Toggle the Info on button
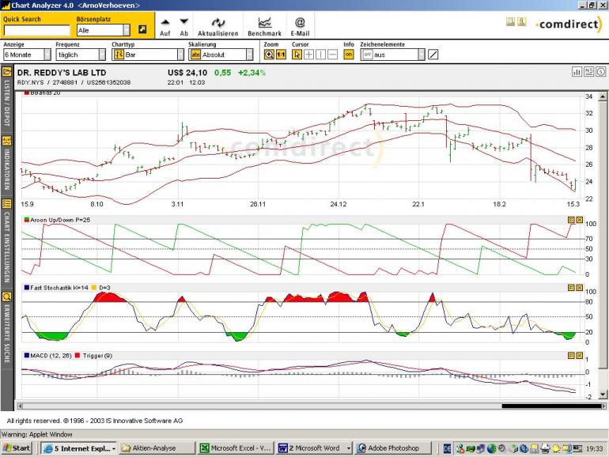Image resolution: width=609 pixels, height=457 pixels. (x=348, y=55)
